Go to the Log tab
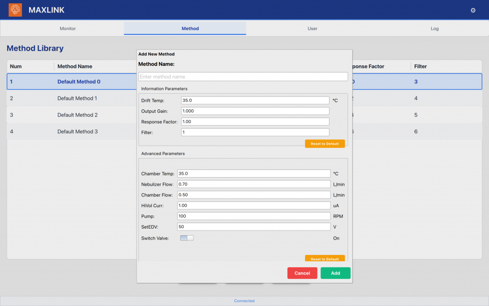The width and height of the screenshot is (489, 306). pos(435,29)
